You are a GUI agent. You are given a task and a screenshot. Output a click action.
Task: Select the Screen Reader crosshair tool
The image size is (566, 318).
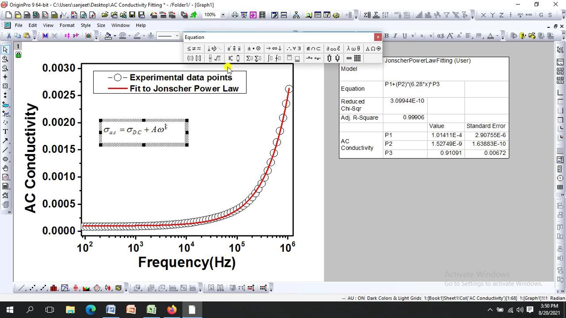click(5, 77)
